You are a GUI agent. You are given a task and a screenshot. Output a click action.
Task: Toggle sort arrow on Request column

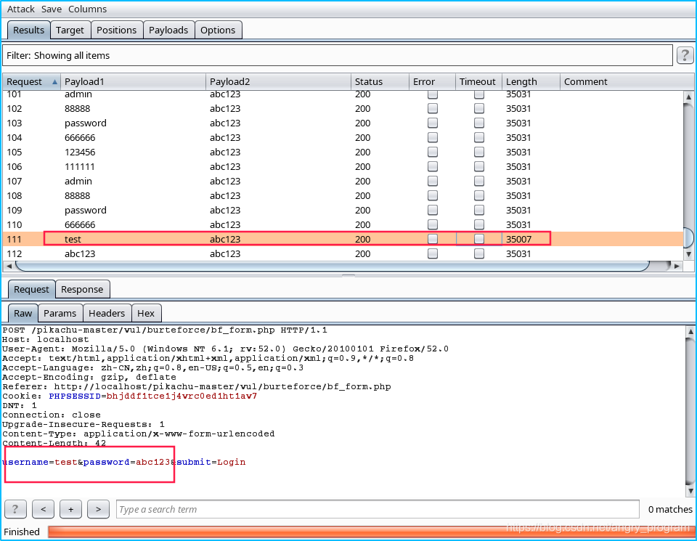(x=54, y=82)
